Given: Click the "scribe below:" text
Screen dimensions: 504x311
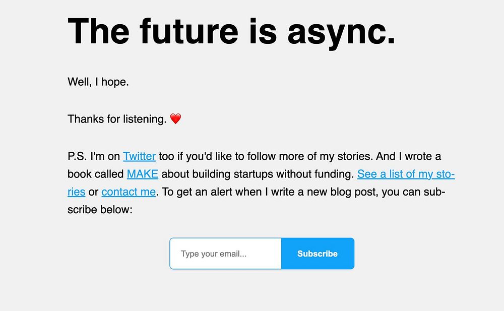Looking at the screenshot, I should tap(100, 209).
